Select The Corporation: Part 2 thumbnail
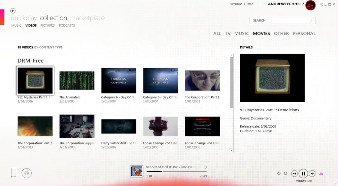 (35, 126)
